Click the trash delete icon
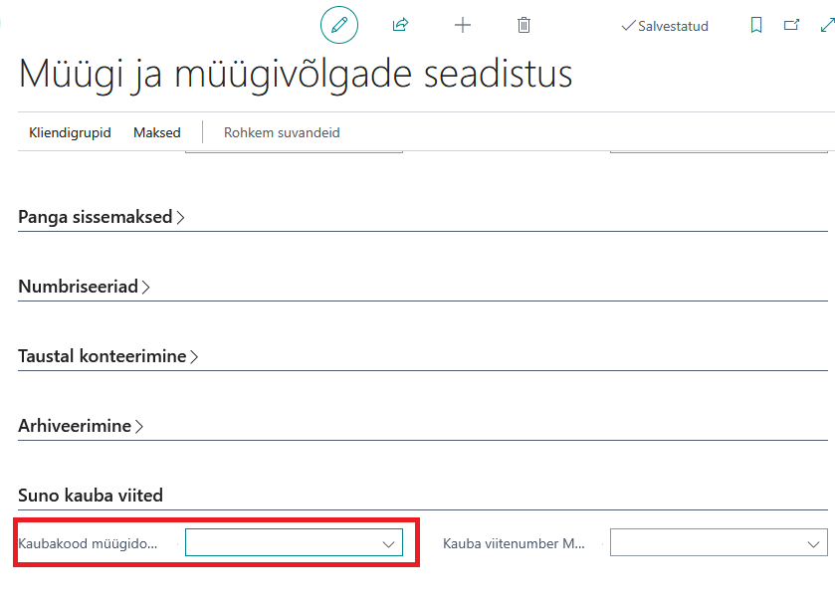The image size is (835, 603). pos(524,25)
